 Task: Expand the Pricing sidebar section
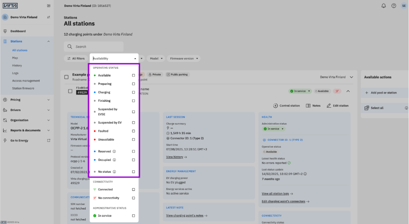[x=49, y=100]
